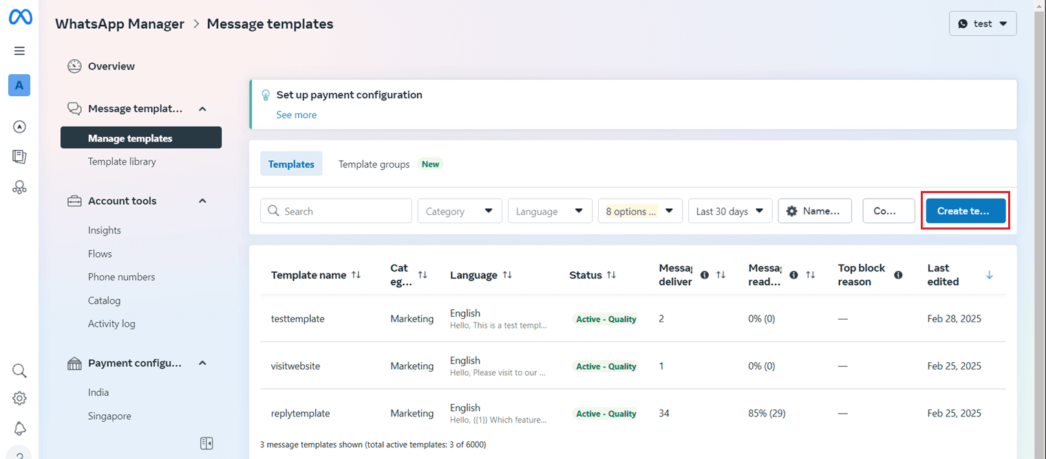Click the 'Name...' gear settings button
The height and width of the screenshot is (459, 1046).
click(x=815, y=211)
